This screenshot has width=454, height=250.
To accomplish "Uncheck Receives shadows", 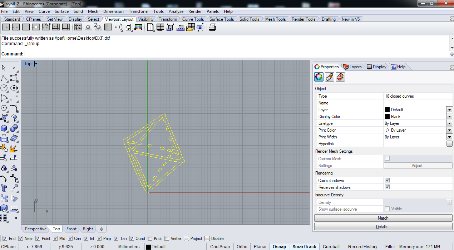I will pyautogui.click(x=387, y=187).
